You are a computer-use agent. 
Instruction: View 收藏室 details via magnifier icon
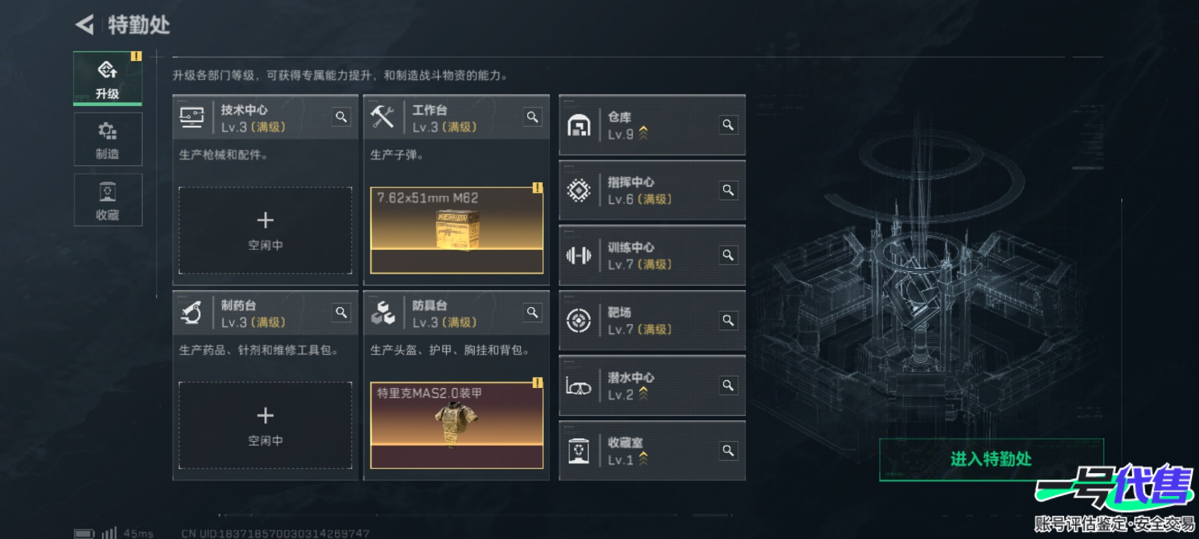coord(728,451)
